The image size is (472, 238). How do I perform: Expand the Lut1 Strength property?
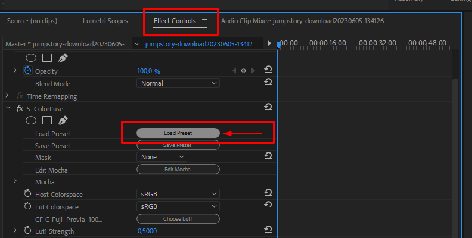15,230
